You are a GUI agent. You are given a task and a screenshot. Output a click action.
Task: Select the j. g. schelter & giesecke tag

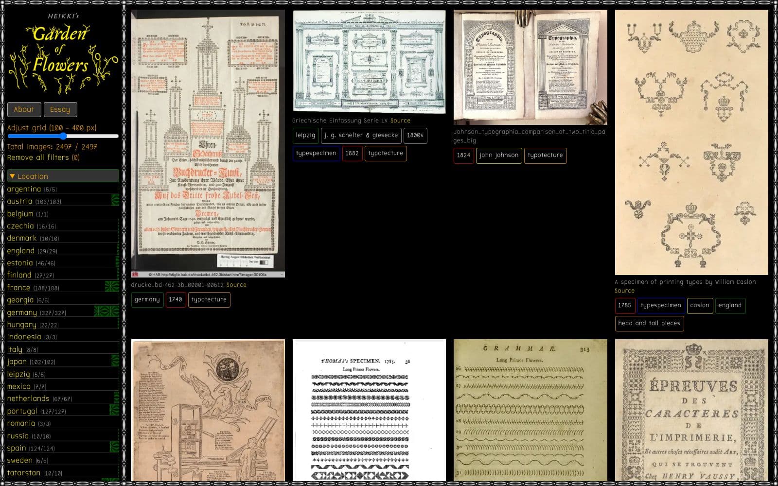click(361, 135)
